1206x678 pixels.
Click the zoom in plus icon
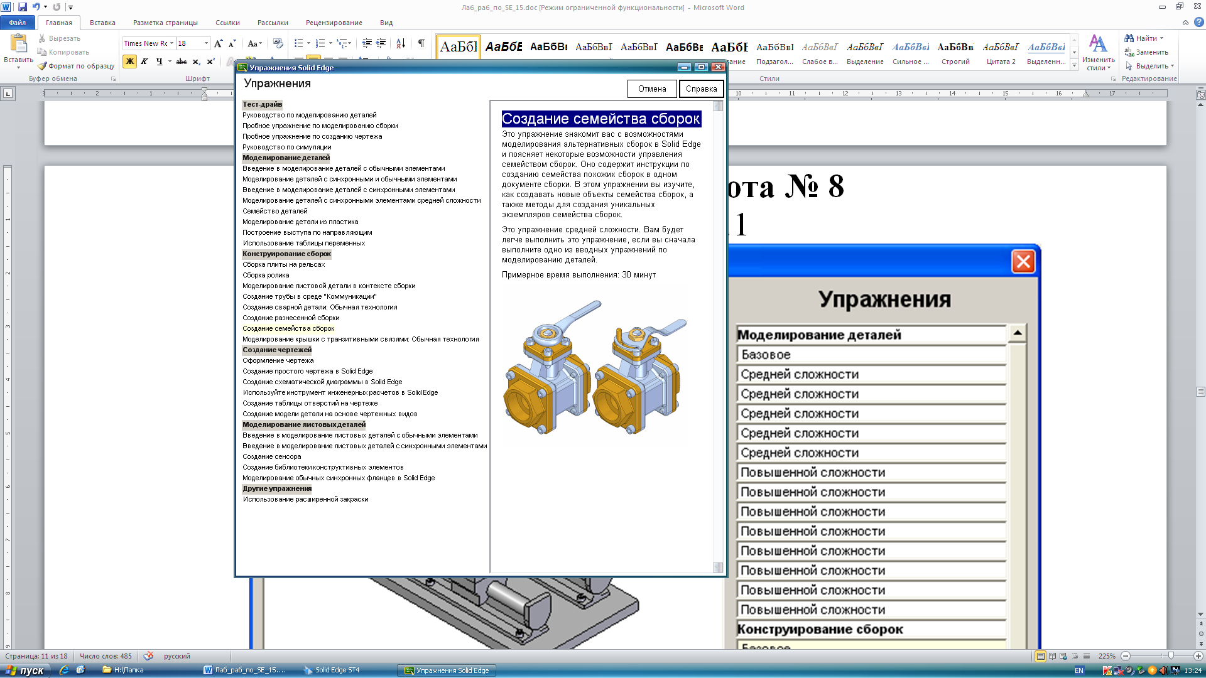pyautogui.click(x=1198, y=656)
